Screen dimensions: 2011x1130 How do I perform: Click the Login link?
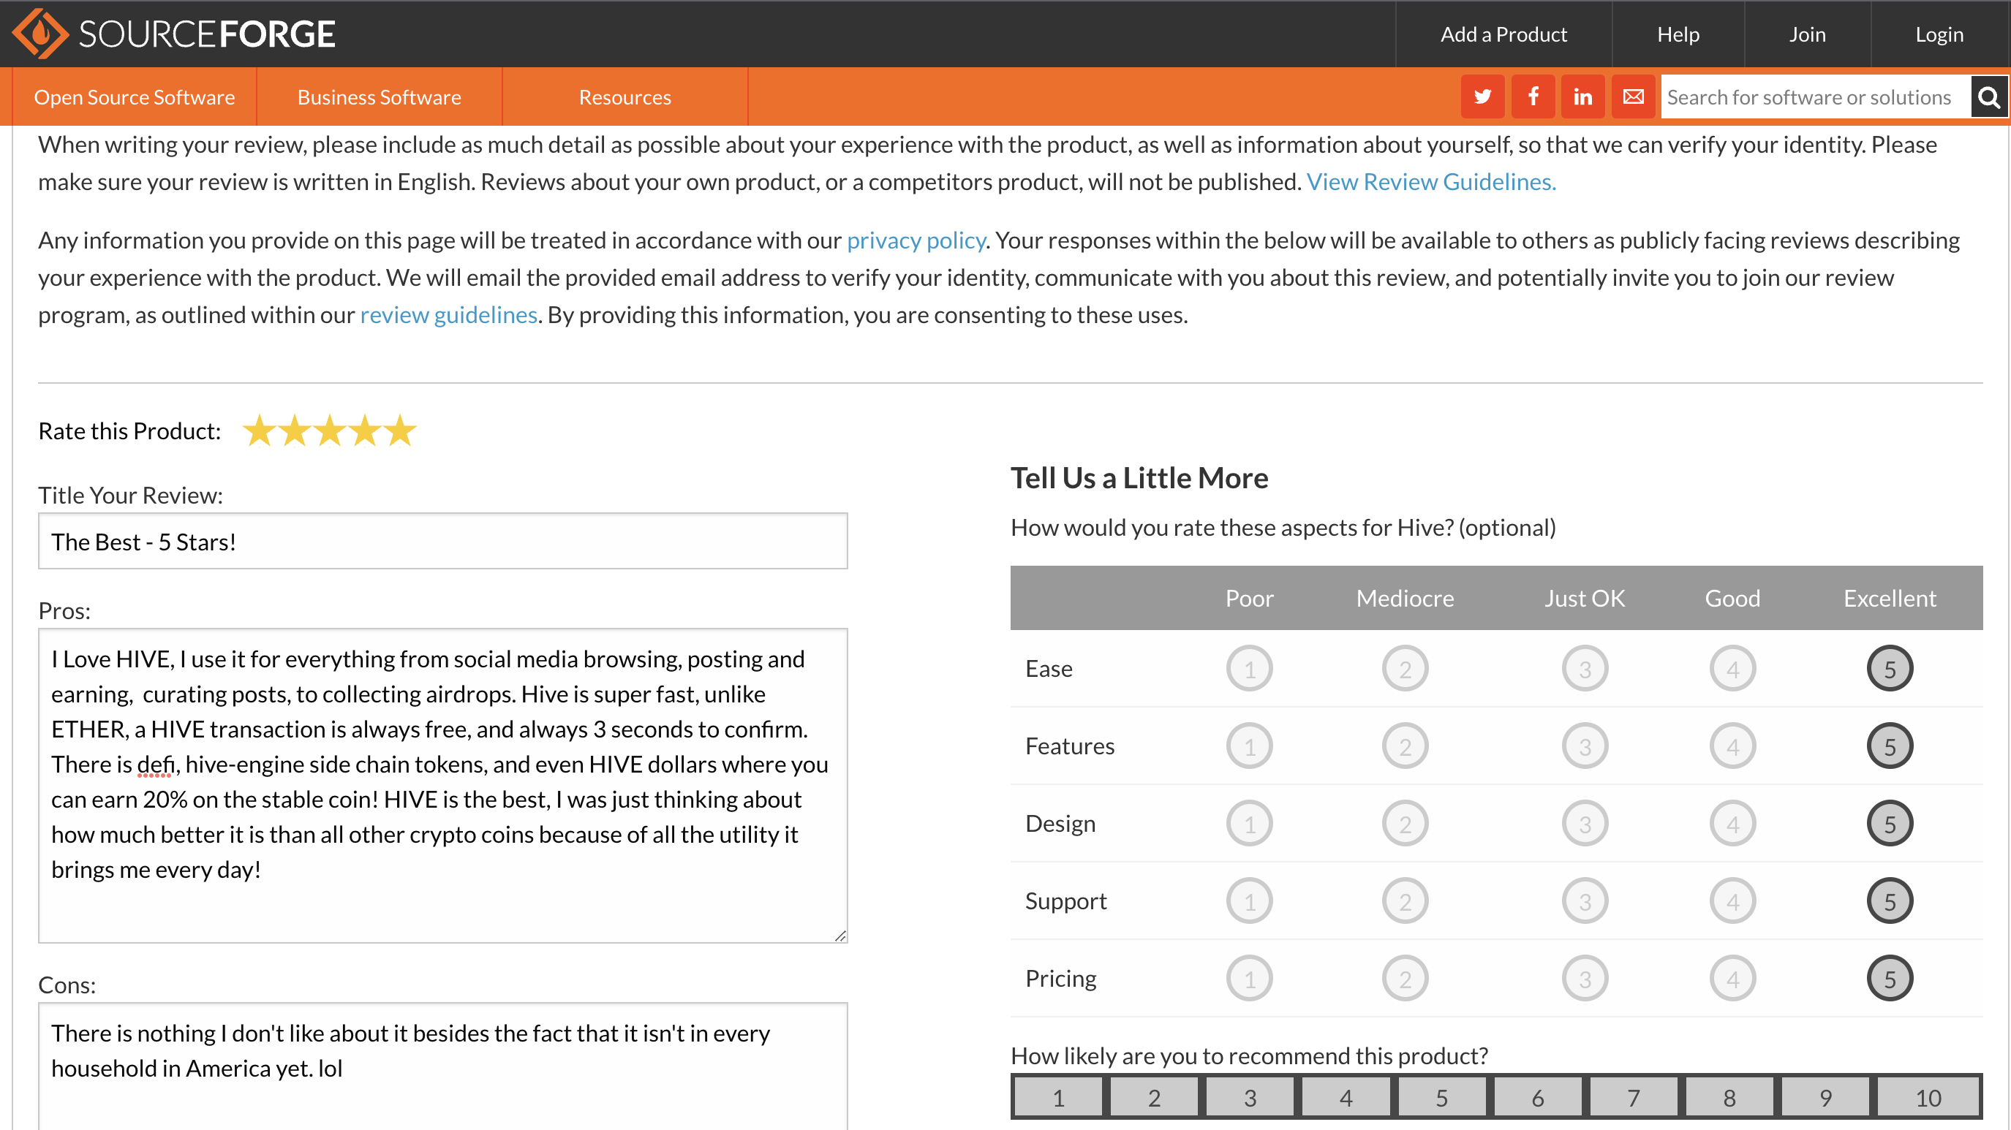click(x=1939, y=34)
